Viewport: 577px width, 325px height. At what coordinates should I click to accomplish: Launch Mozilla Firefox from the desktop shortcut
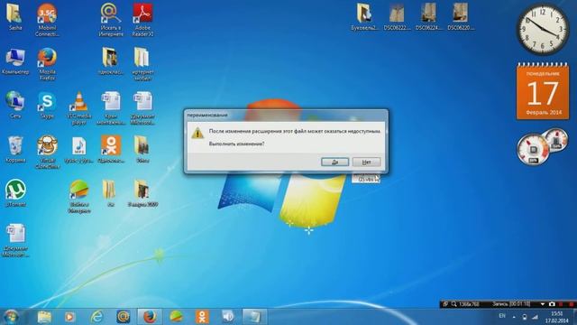(47, 64)
